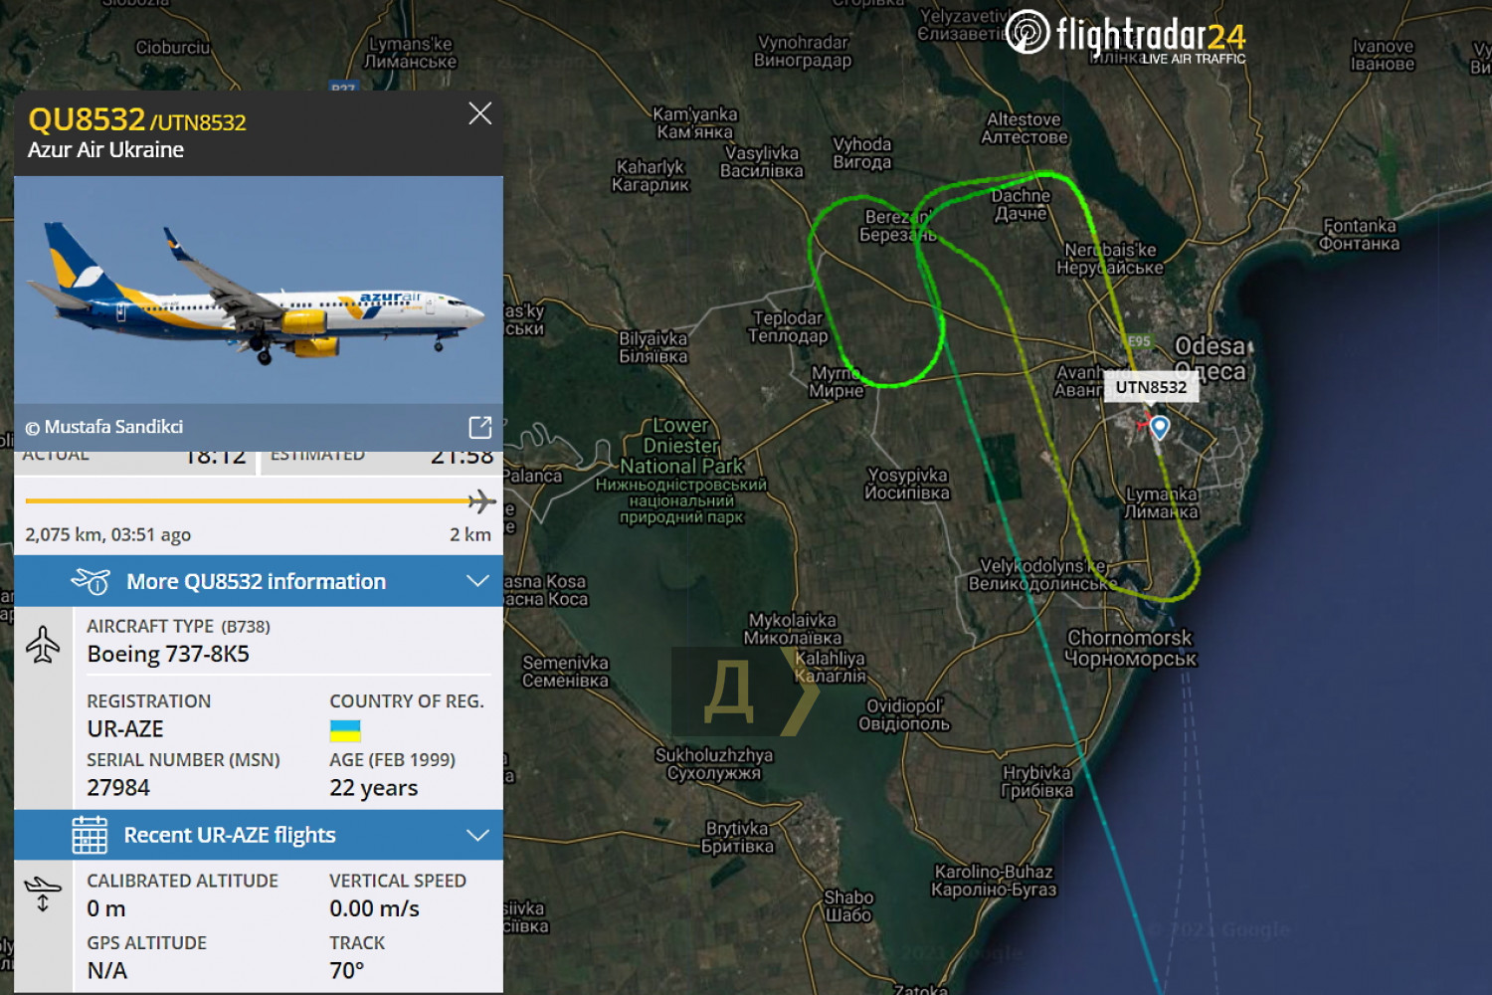Click the Flightradar24 logo
The height and width of the screenshot is (995, 1492).
click(1126, 37)
